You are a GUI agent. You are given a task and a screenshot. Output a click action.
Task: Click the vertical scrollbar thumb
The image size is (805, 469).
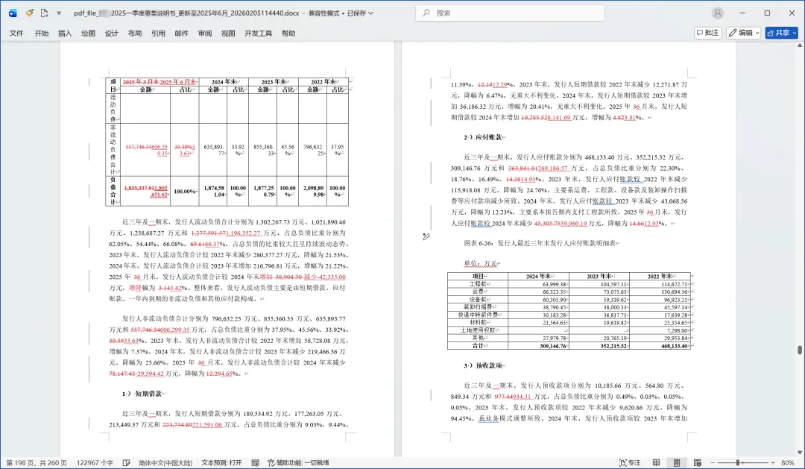click(x=799, y=350)
